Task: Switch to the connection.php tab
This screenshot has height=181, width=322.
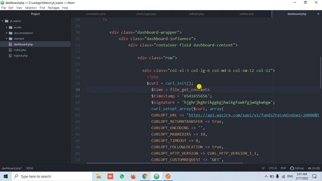Action: [x=96, y=14]
